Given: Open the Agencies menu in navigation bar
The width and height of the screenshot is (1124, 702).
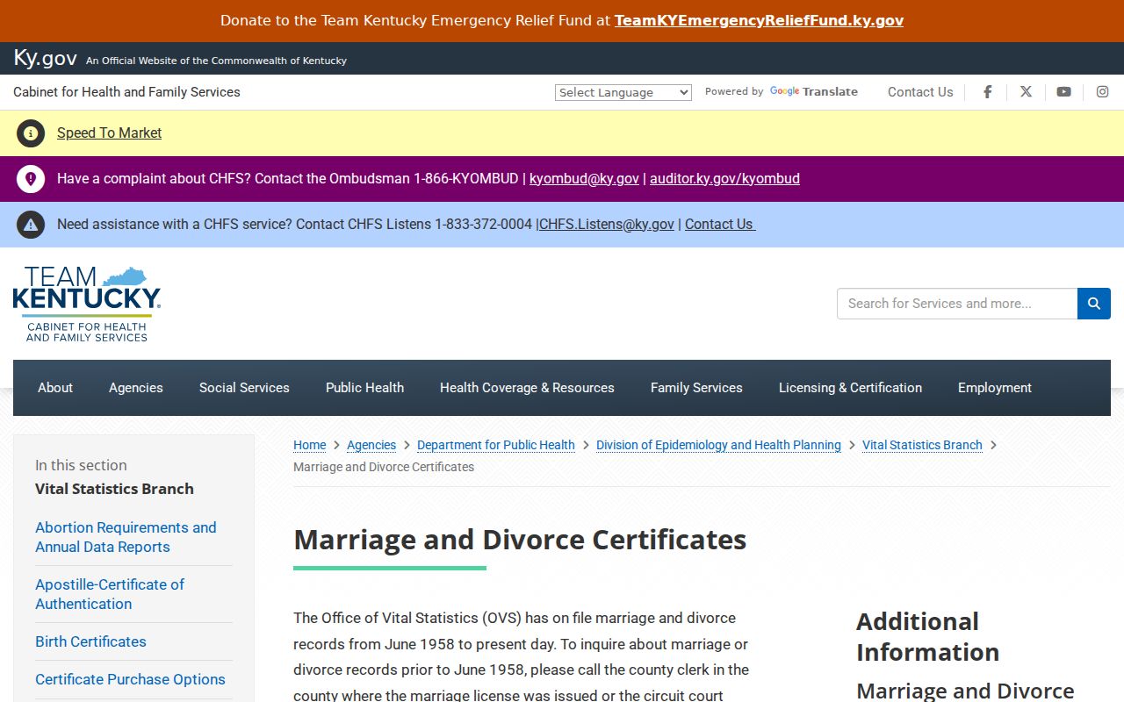Looking at the screenshot, I should pyautogui.click(x=136, y=388).
